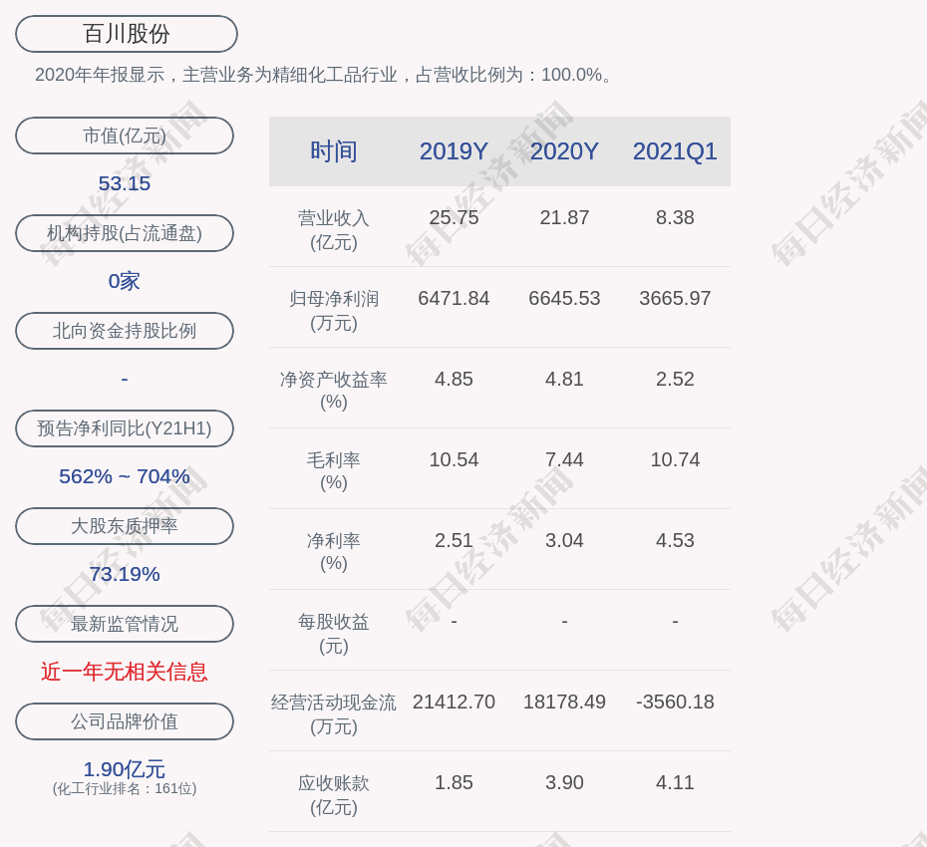
Task: Click the -3560.18 cash flow cell
Action: point(675,702)
